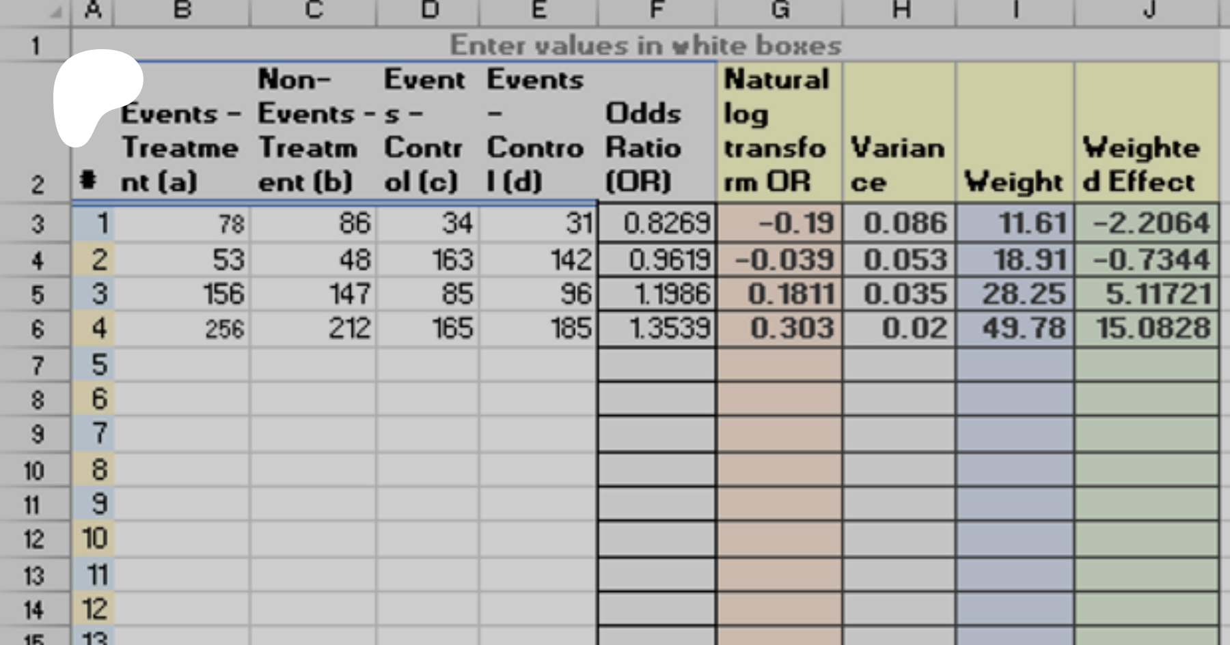
Task: Click the weighted effect cell showing -2.2064
Action: [x=1146, y=224]
